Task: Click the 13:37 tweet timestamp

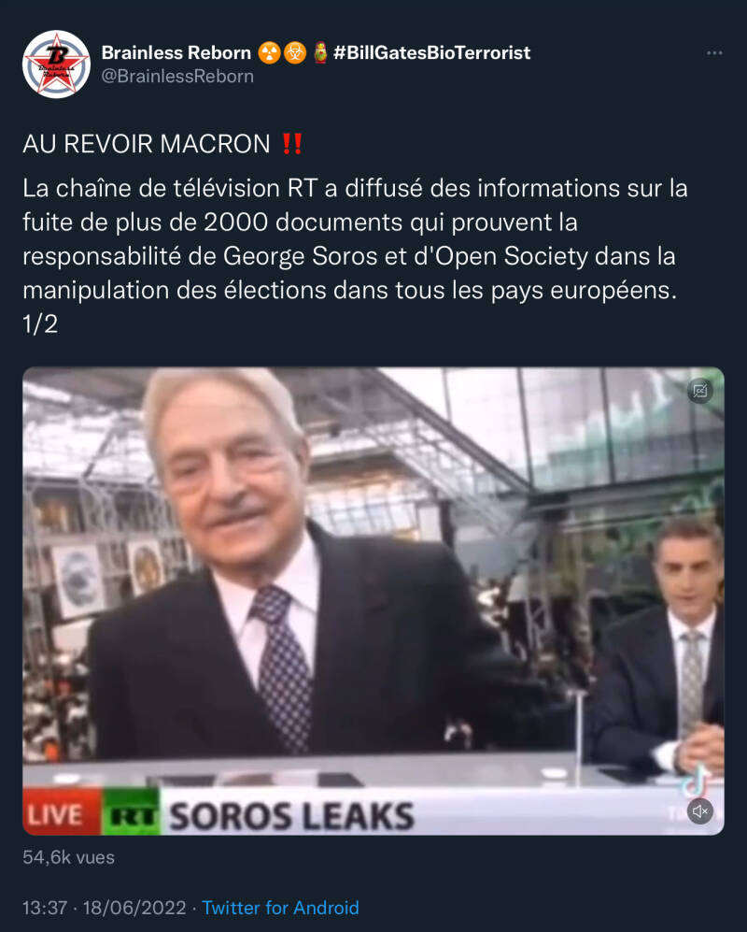Action: 45,908
